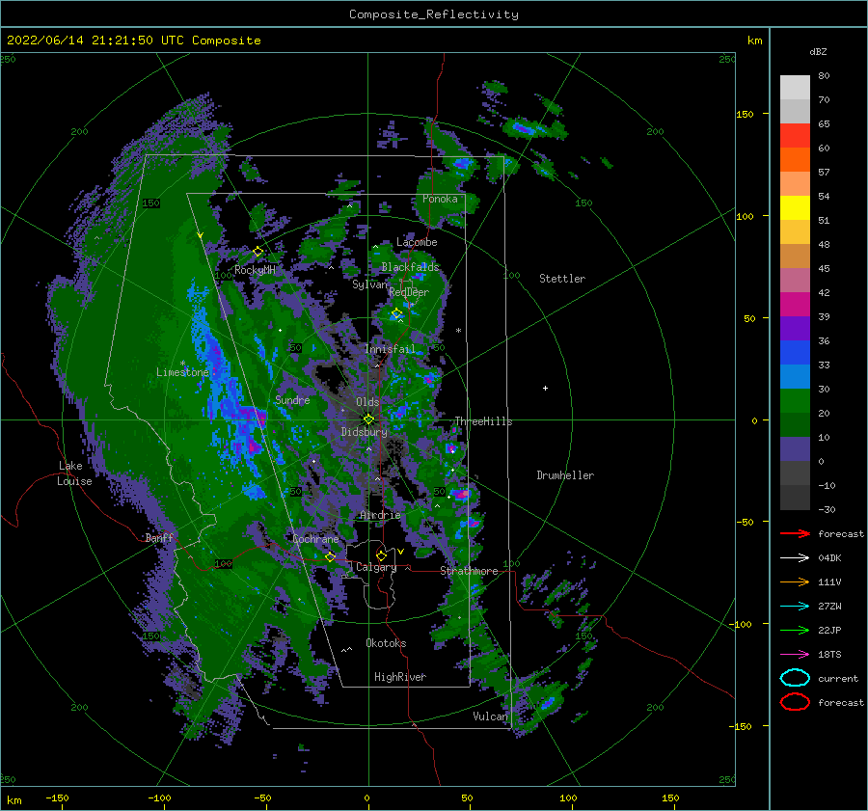
Task: Click the dBZ legend heading
Action: coord(818,51)
